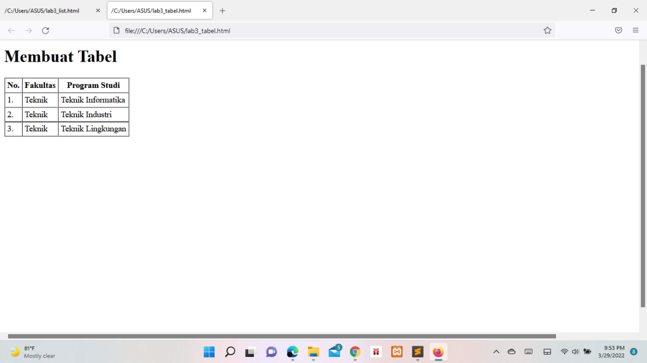This screenshot has height=363, width=647.
Task: Click the Membuat Tabel heading
Action: click(61, 56)
